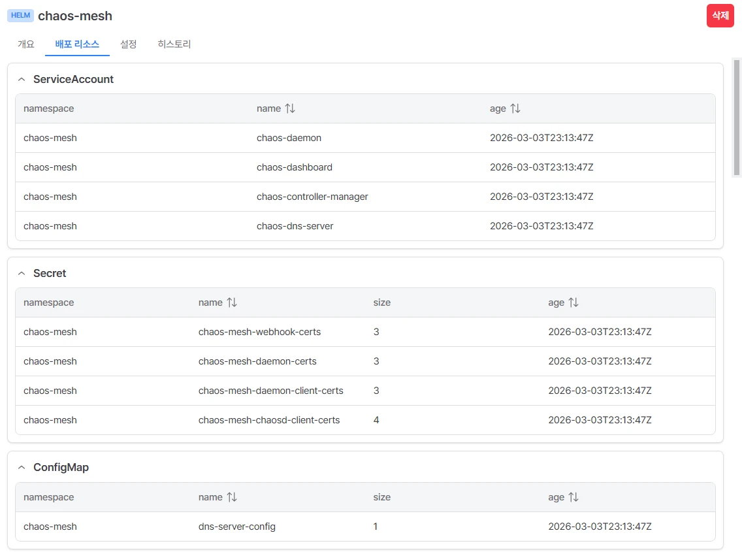Click the HELM badge

[x=20, y=15]
